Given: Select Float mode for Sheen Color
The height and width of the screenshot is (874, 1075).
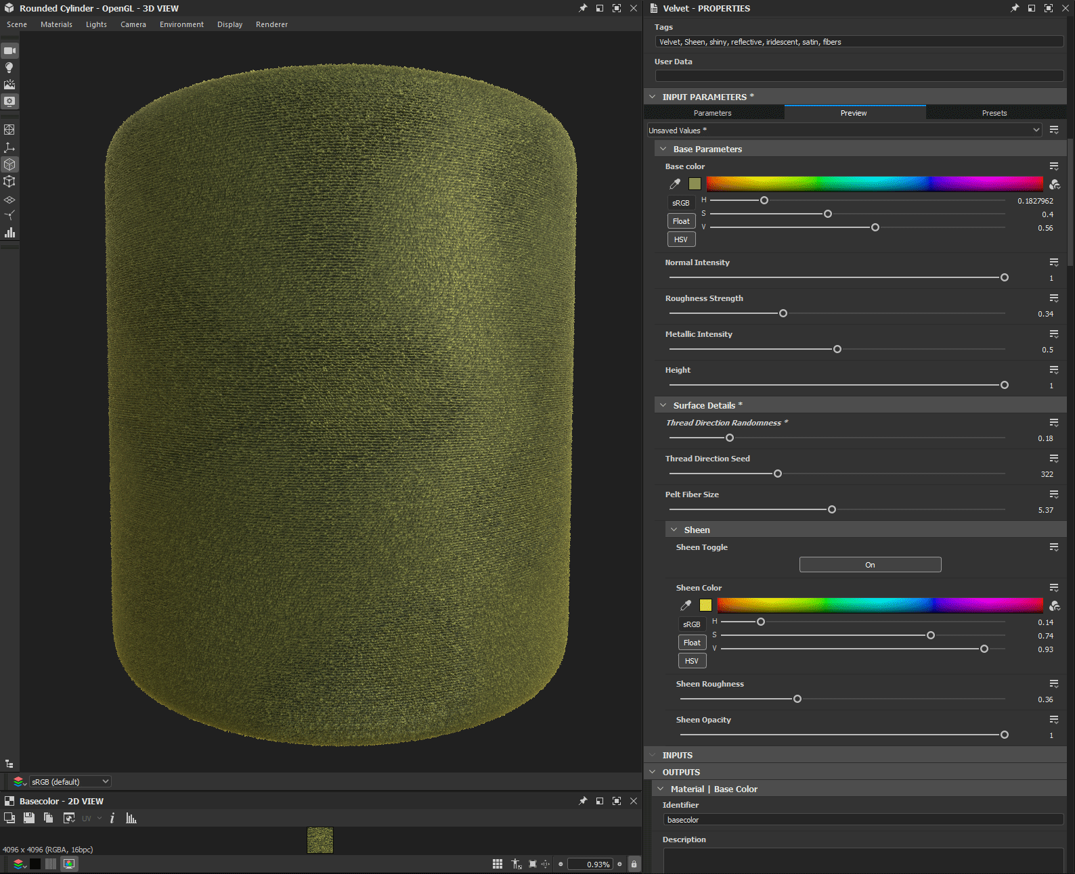Looking at the screenshot, I should (x=692, y=643).
